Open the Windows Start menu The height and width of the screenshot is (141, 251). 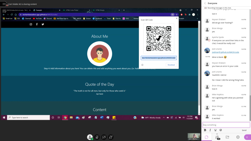(4, 117)
